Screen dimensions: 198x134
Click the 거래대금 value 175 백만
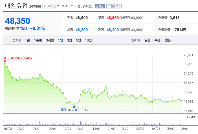(179, 30)
